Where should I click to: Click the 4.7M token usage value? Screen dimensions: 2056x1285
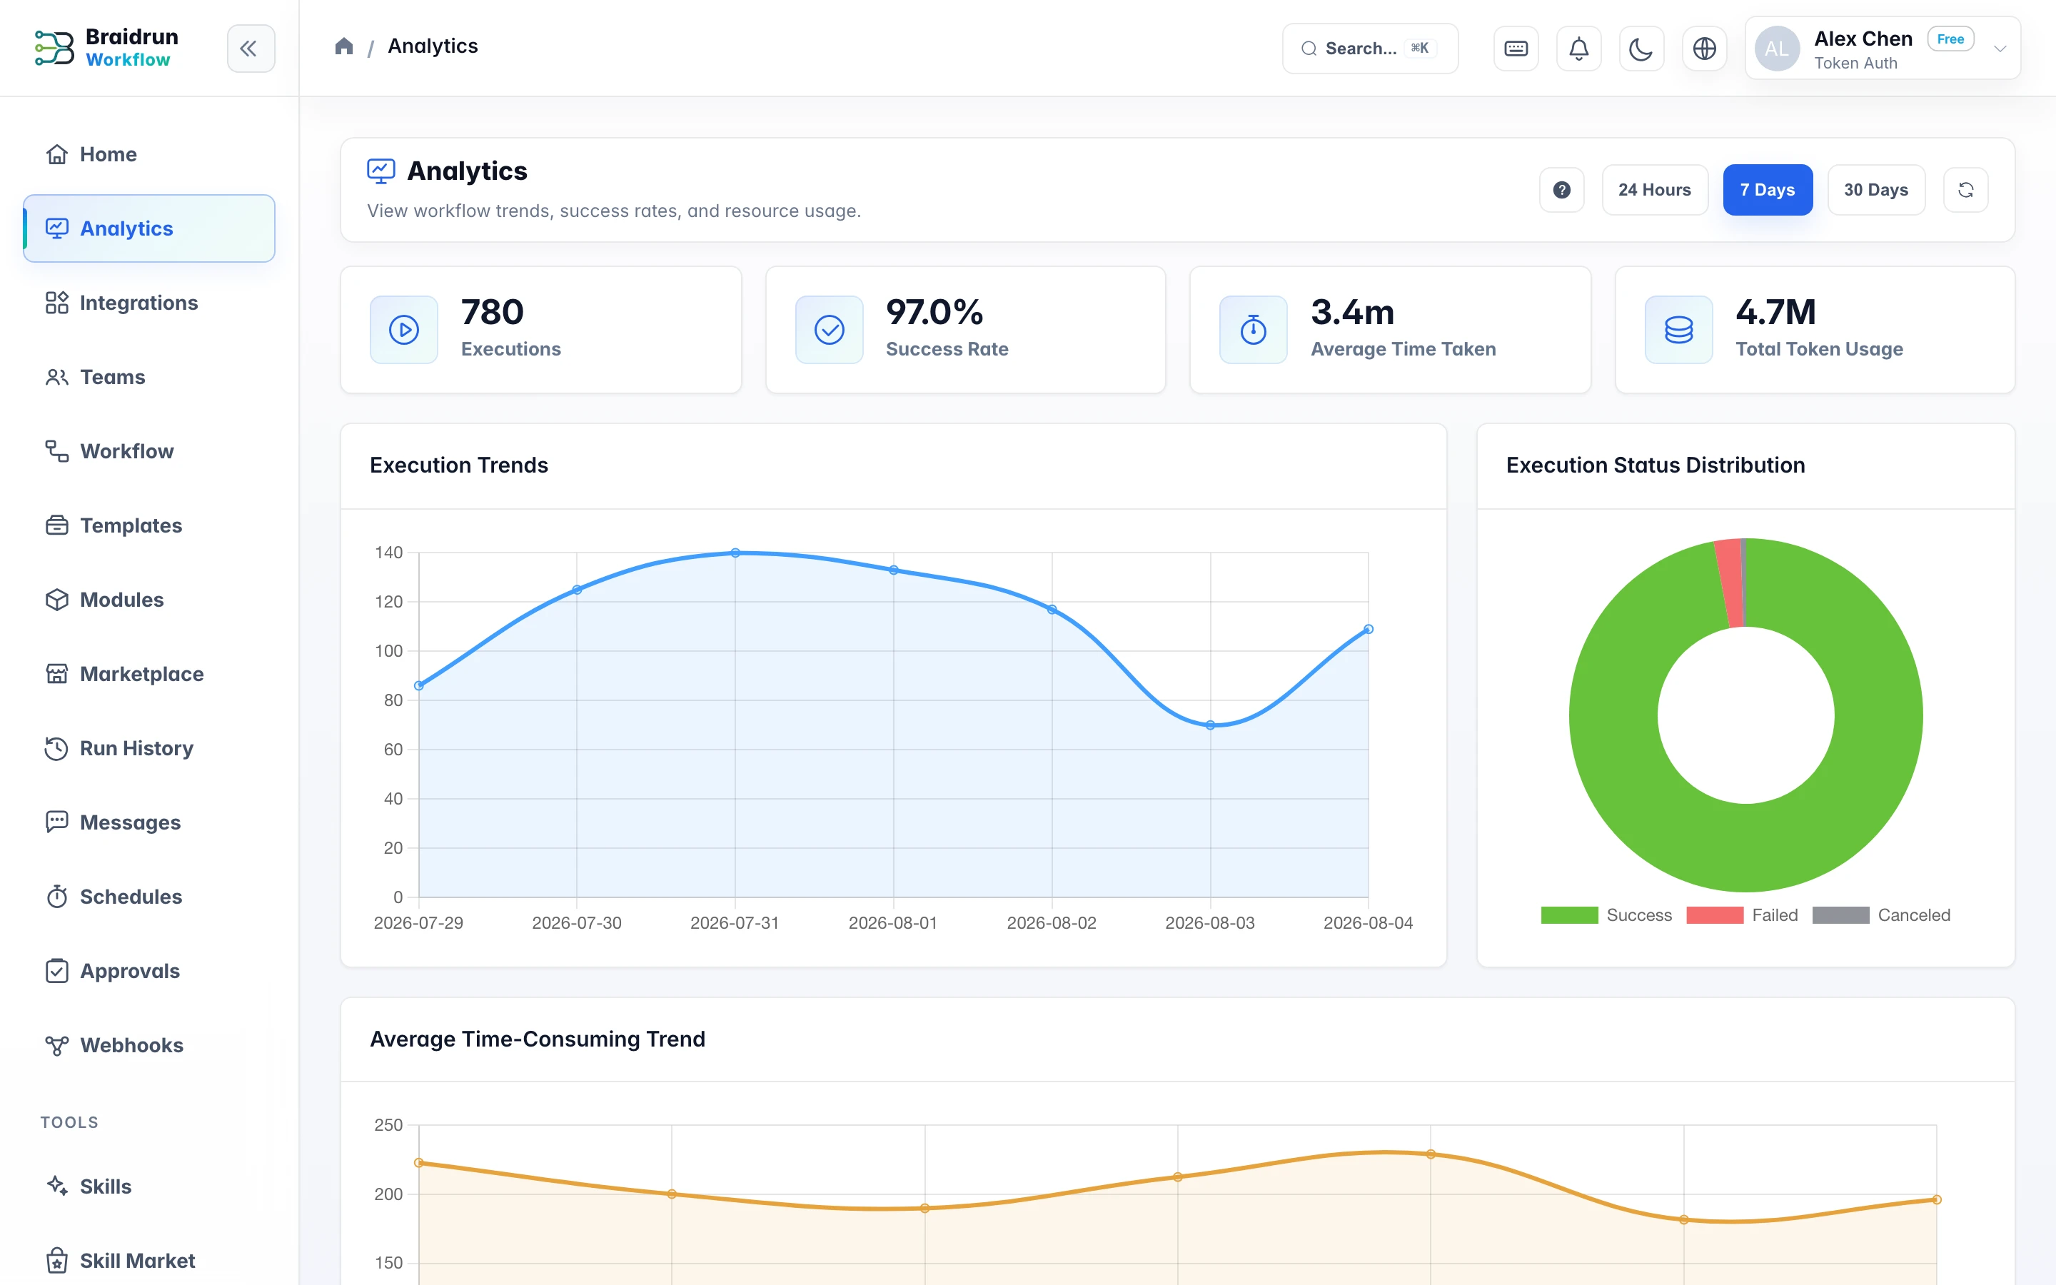[x=1775, y=312]
